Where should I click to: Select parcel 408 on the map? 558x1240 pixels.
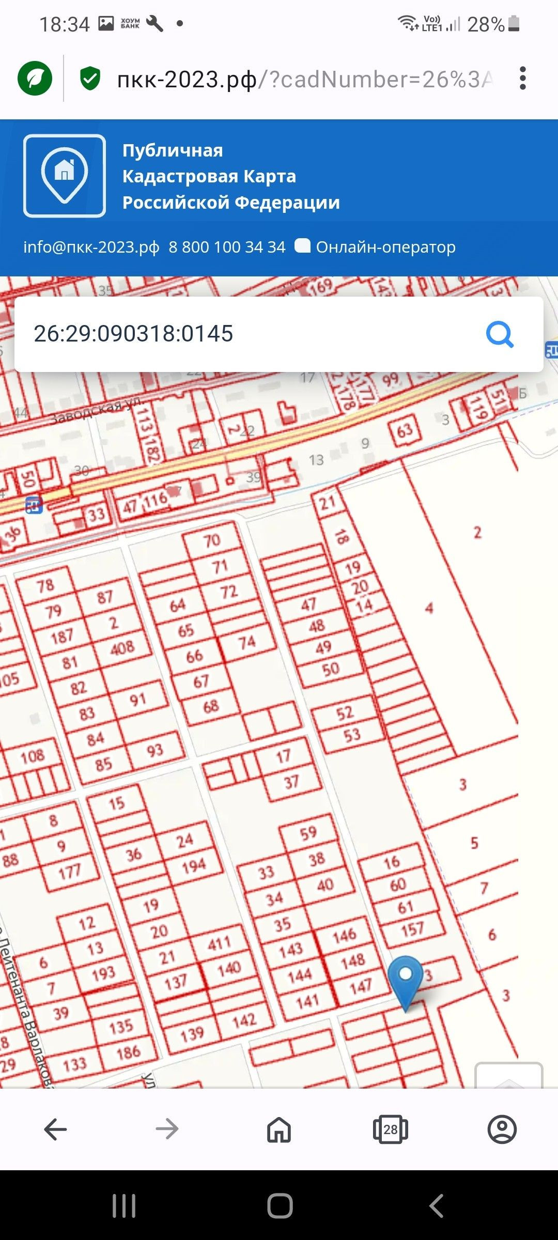tap(122, 647)
